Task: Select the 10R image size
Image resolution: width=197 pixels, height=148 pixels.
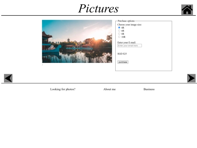Action: 119,37
